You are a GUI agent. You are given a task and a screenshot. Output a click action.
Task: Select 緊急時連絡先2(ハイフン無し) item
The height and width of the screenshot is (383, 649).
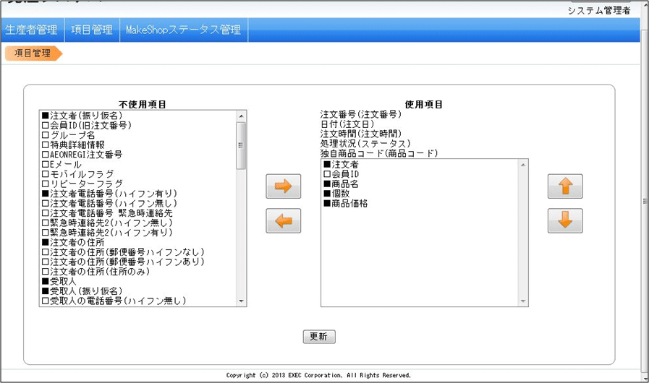[107, 223]
